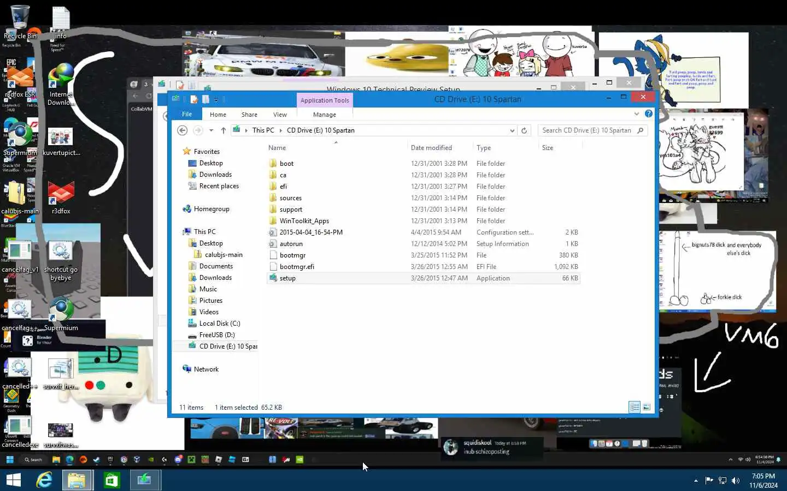Image resolution: width=787 pixels, height=491 pixels.
Task: Click taskbar clock showing 7:05 PM
Action: click(763, 481)
